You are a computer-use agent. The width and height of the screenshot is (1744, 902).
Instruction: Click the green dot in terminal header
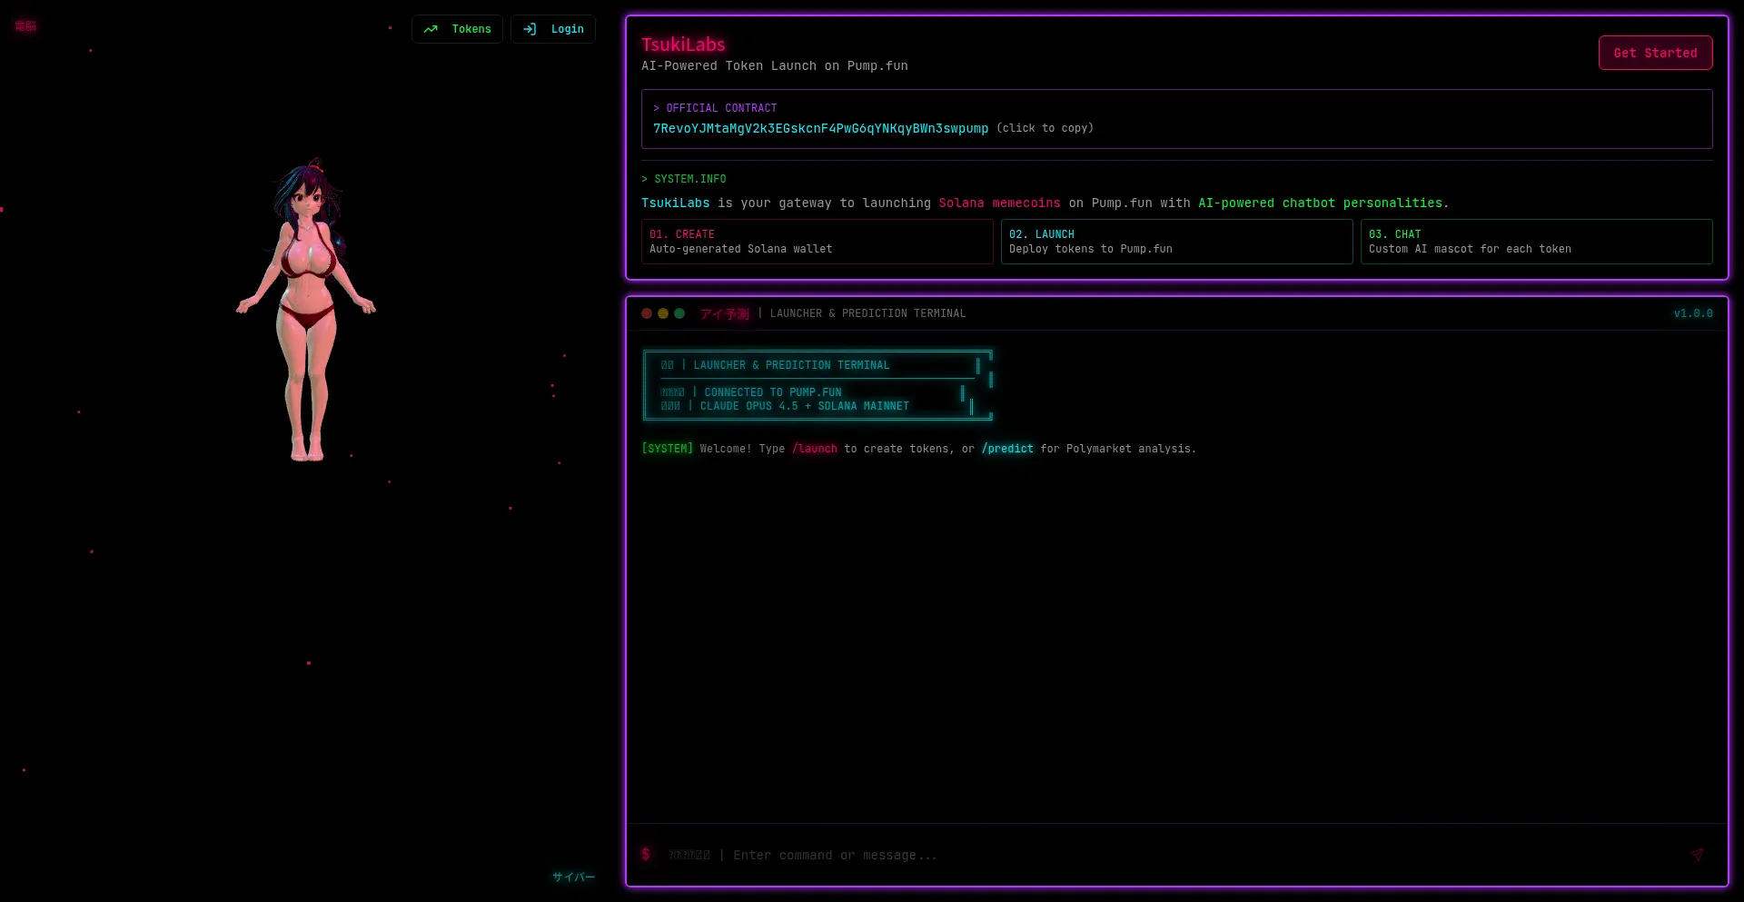(x=679, y=313)
